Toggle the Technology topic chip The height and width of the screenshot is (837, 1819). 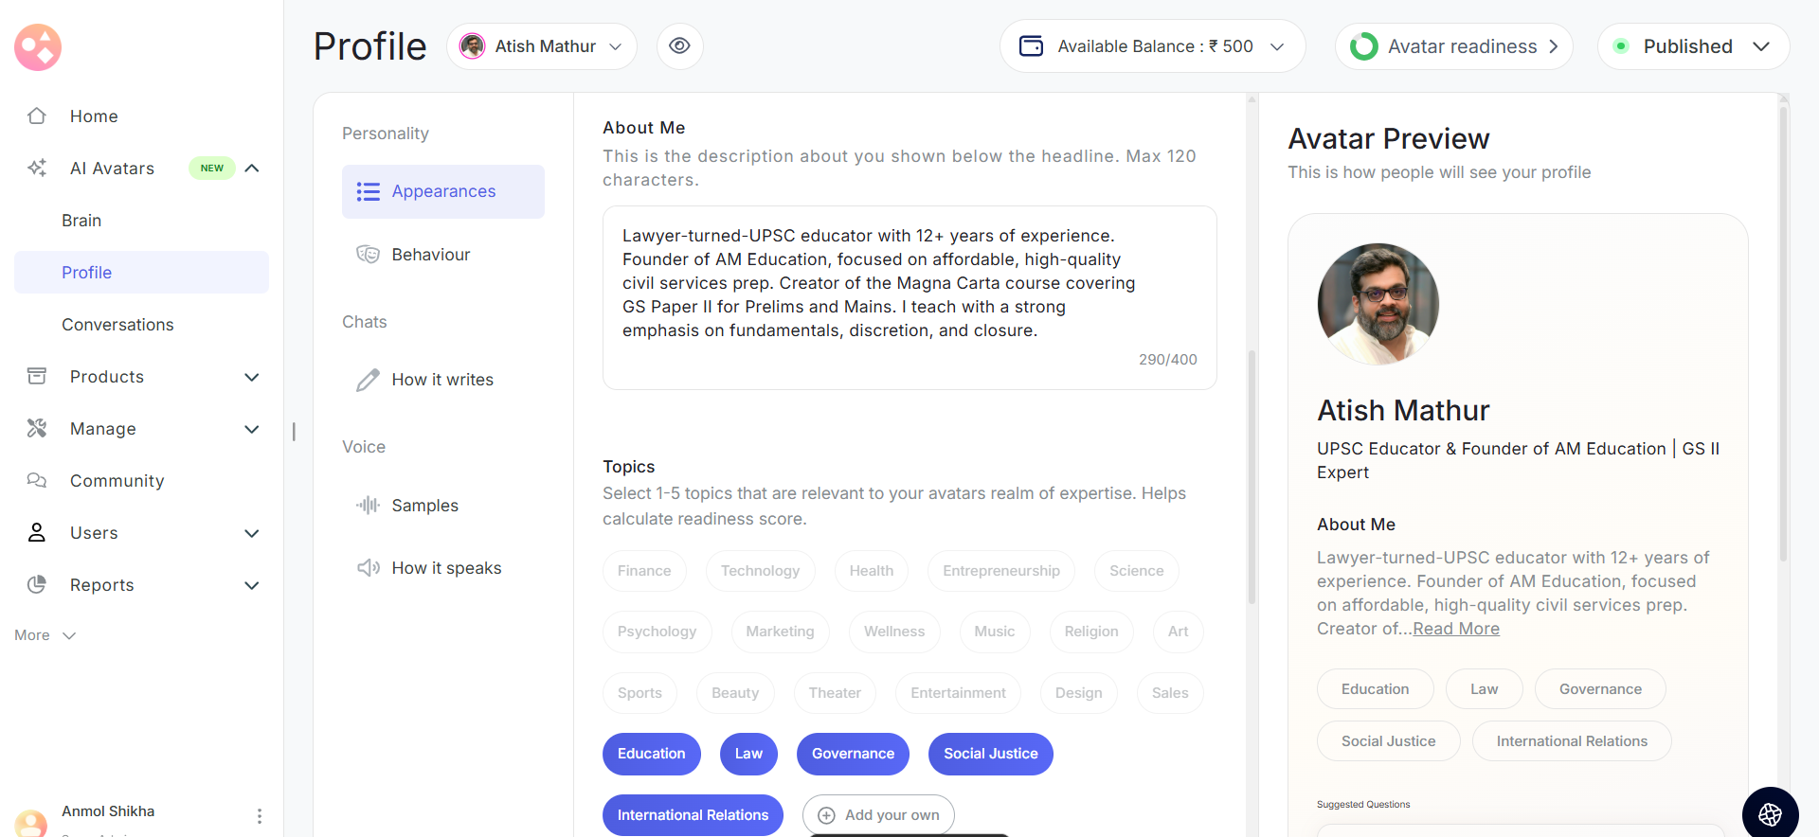760,571
